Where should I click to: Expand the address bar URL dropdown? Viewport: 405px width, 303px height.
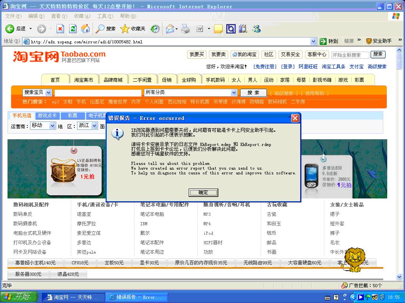tap(313, 41)
